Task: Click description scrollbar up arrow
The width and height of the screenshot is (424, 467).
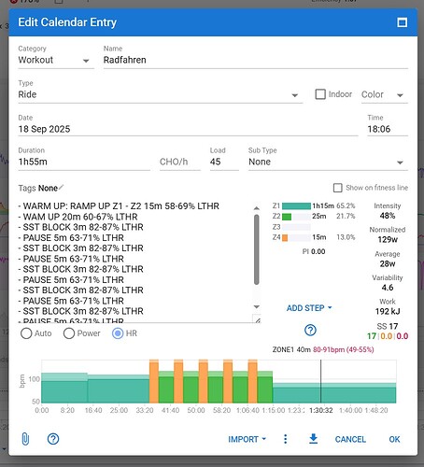Action: click(257, 208)
